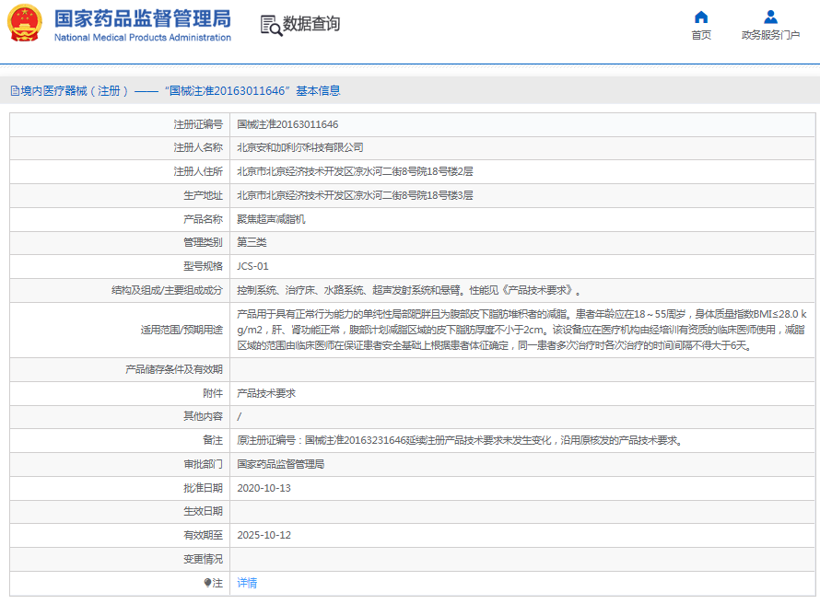Click label 批准日期

(203, 488)
